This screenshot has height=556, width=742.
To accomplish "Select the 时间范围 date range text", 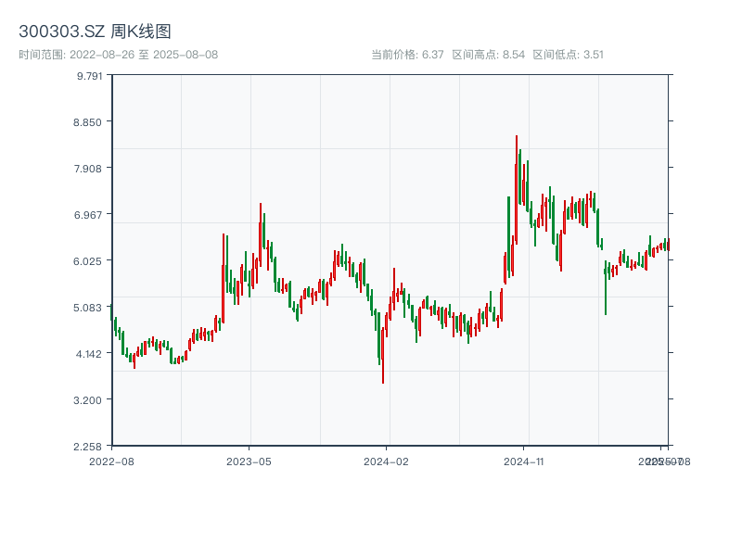I will tap(119, 55).
